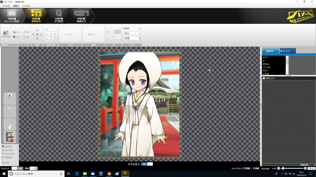Open the マスクなし mask dropdown
316x177 pixels.
[70, 34]
